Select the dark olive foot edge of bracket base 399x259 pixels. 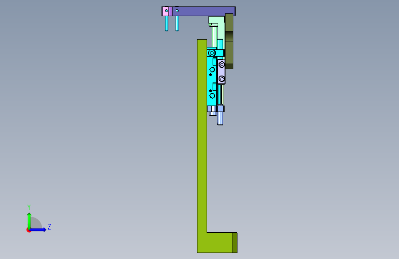click(235, 243)
